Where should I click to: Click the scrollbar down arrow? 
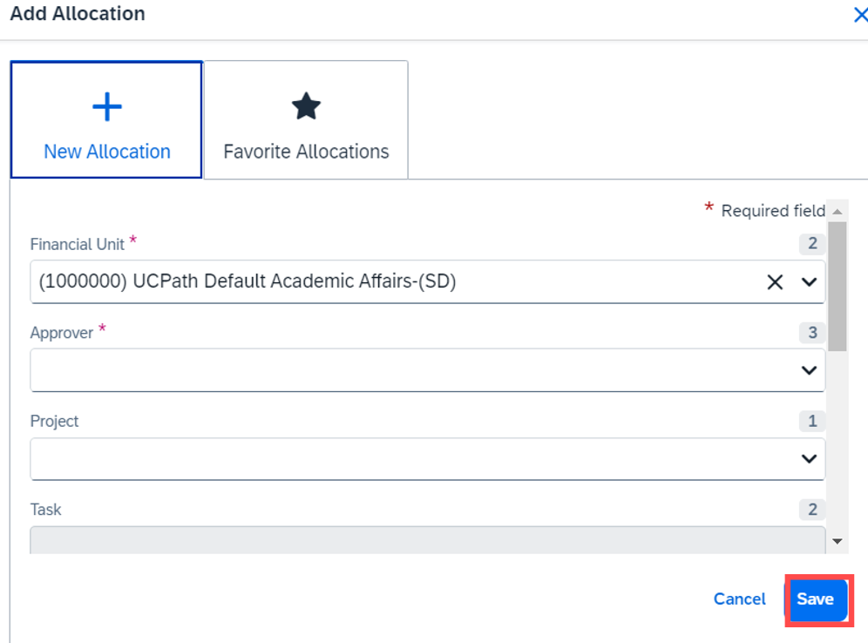pos(837,541)
